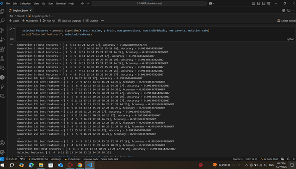Open the Terminal menu
Image resolution: width=296 pixels, height=169 pixels.
click(x=61, y=3)
